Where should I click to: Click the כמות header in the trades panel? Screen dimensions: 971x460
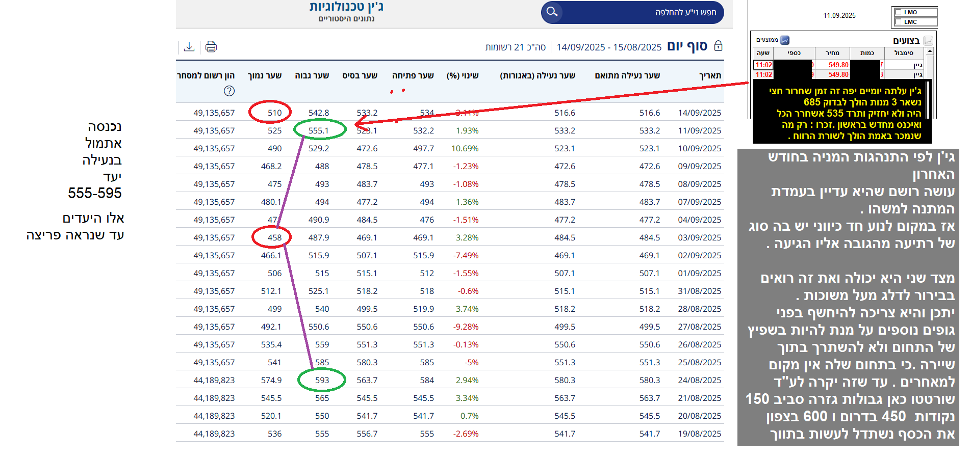[x=867, y=53]
